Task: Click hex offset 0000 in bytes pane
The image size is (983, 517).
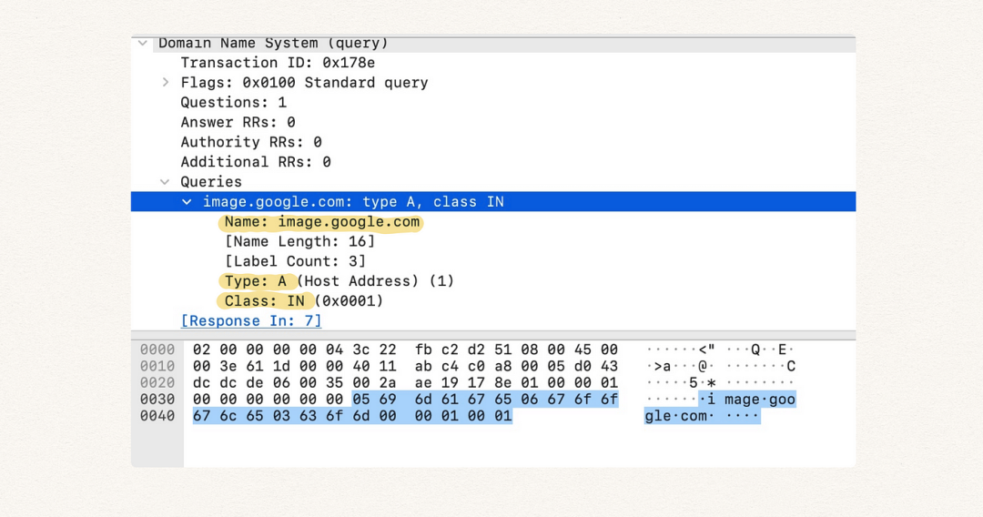Action: [157, 350]
